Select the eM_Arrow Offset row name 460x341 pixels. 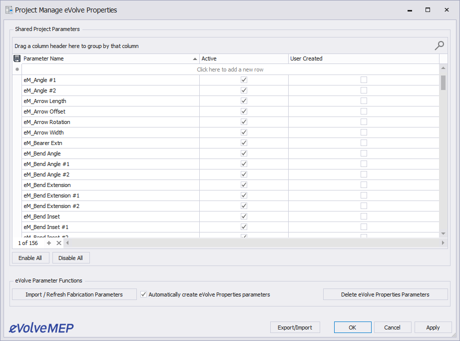pos(44,111)
